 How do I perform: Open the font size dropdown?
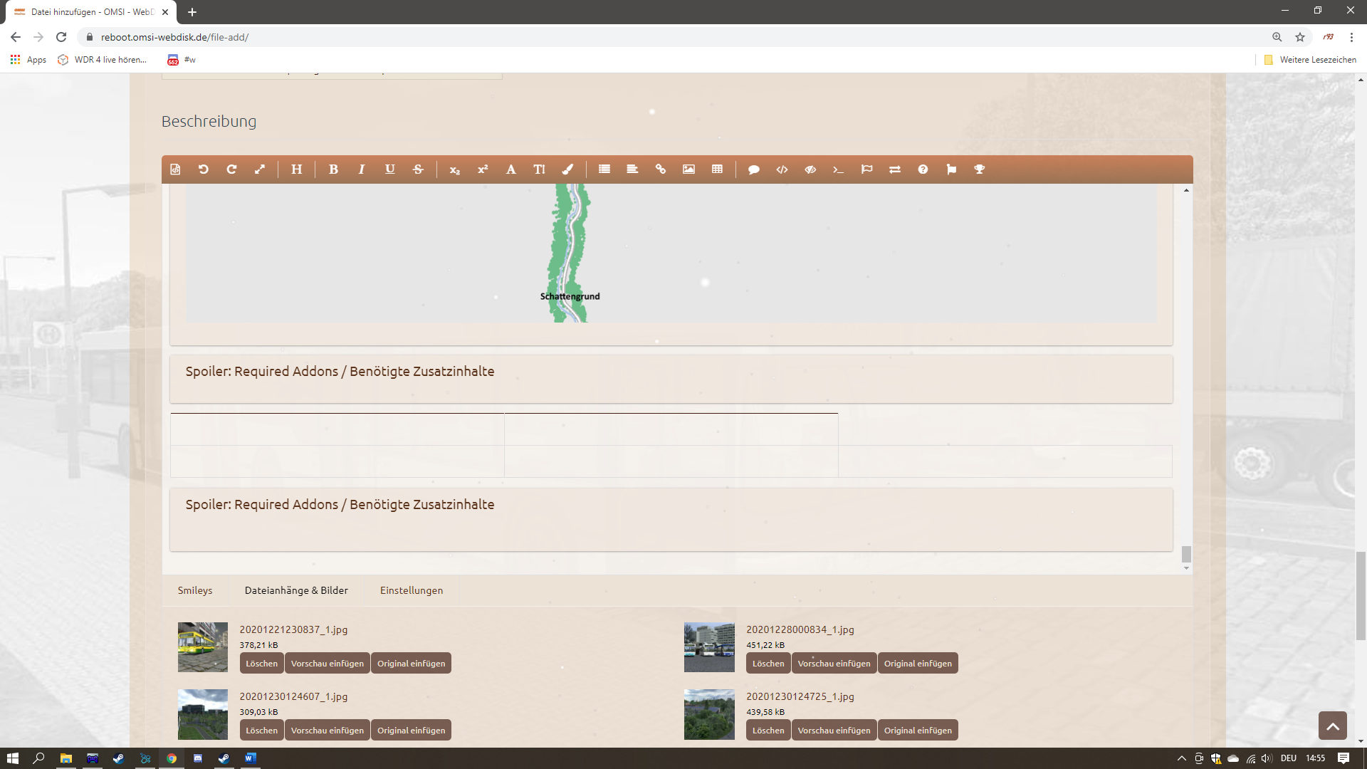539,169
